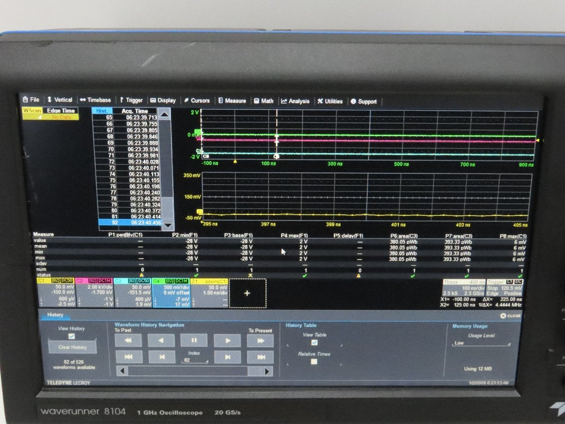Close the History dialog panel
The image size is (565, 424).
pyautogui.click(x=510, y=316)
